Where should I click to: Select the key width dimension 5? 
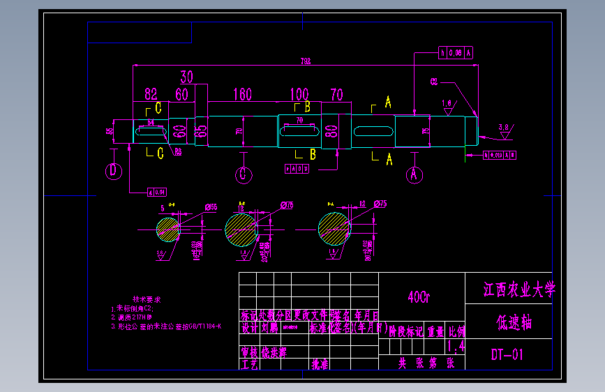163,209
